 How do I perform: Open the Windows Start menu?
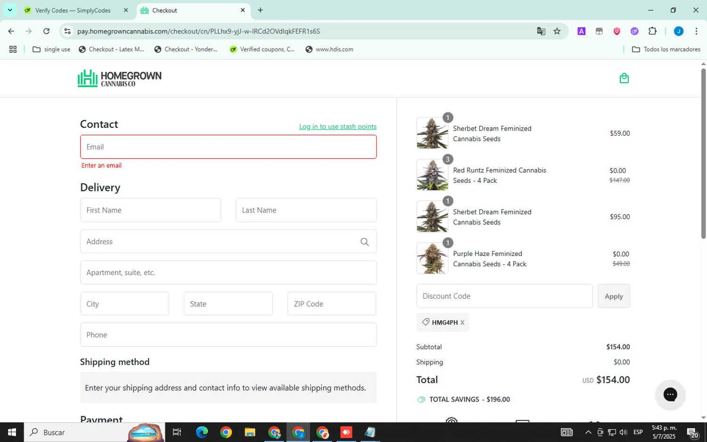click(x=12, y=432)
